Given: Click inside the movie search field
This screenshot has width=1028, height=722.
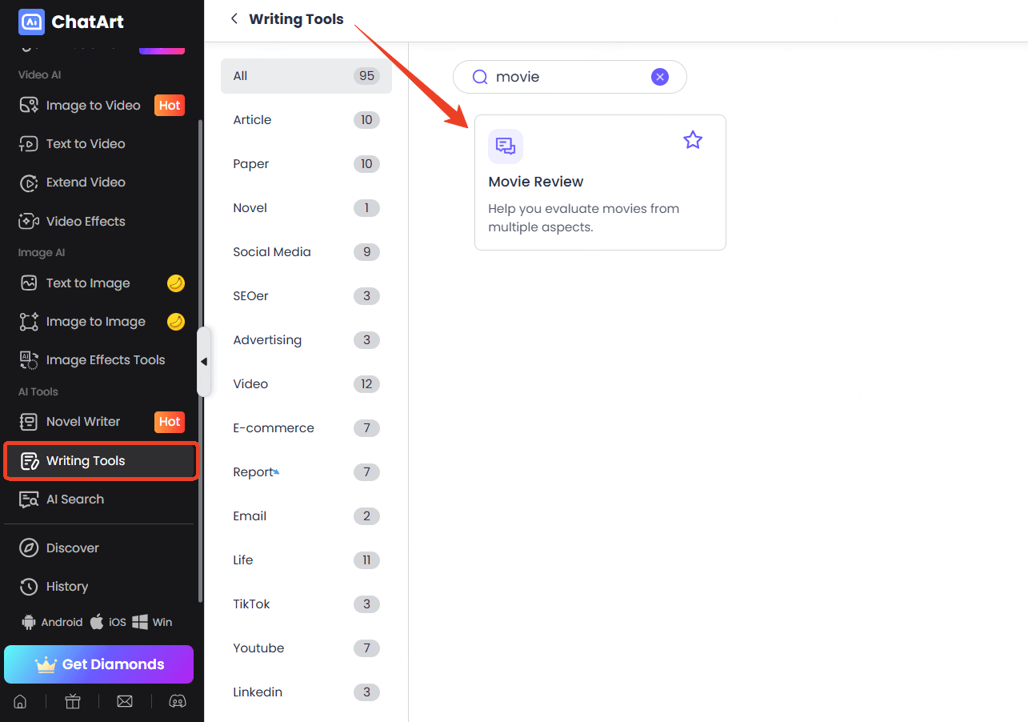Looking at the screenshot, I should 568,77.
